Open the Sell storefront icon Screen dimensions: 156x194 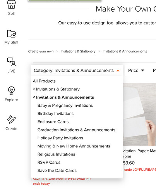coord(11,5)
